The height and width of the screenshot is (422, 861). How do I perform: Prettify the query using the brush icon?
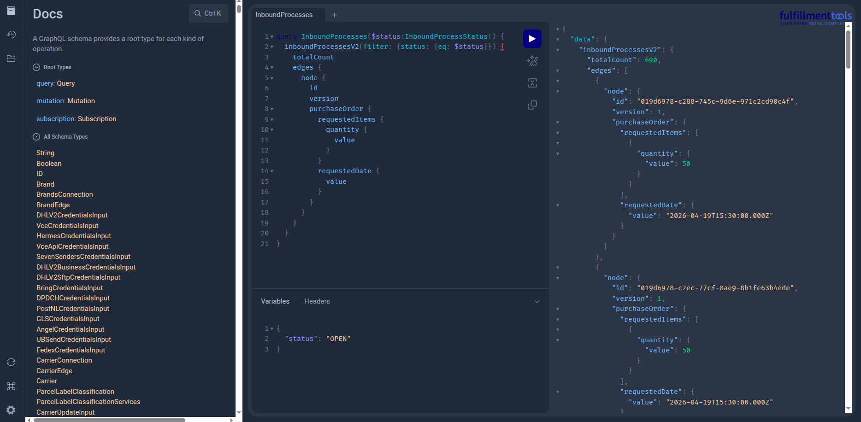tap(532, 60)
